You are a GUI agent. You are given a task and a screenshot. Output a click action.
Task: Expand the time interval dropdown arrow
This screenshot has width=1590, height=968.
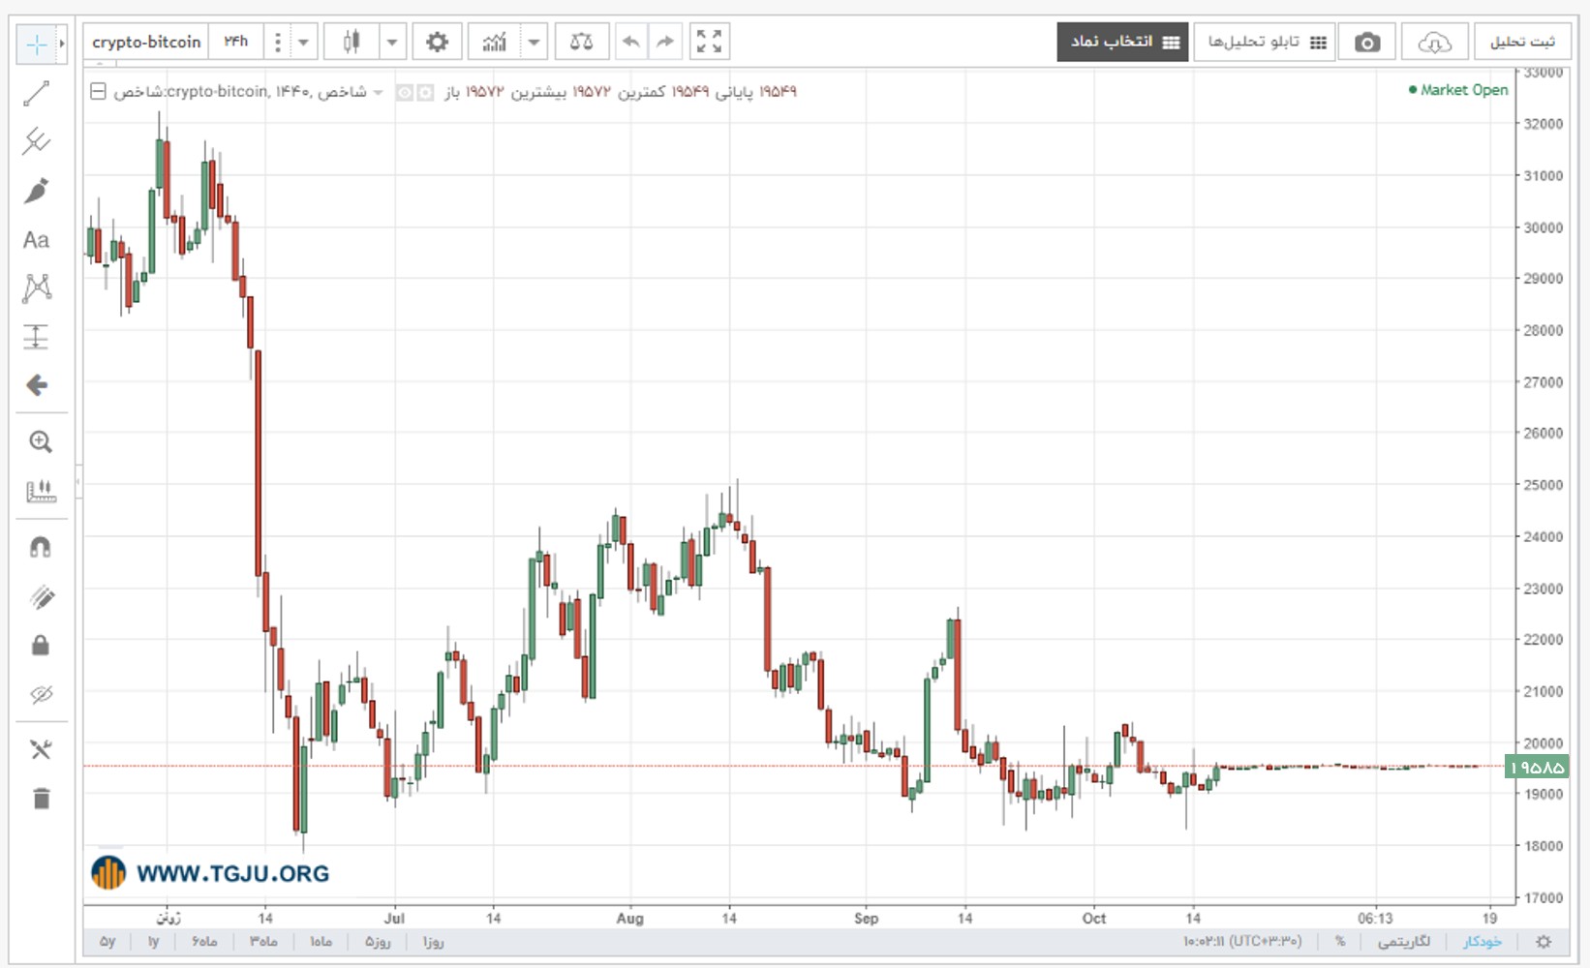(x=303, y=42)
